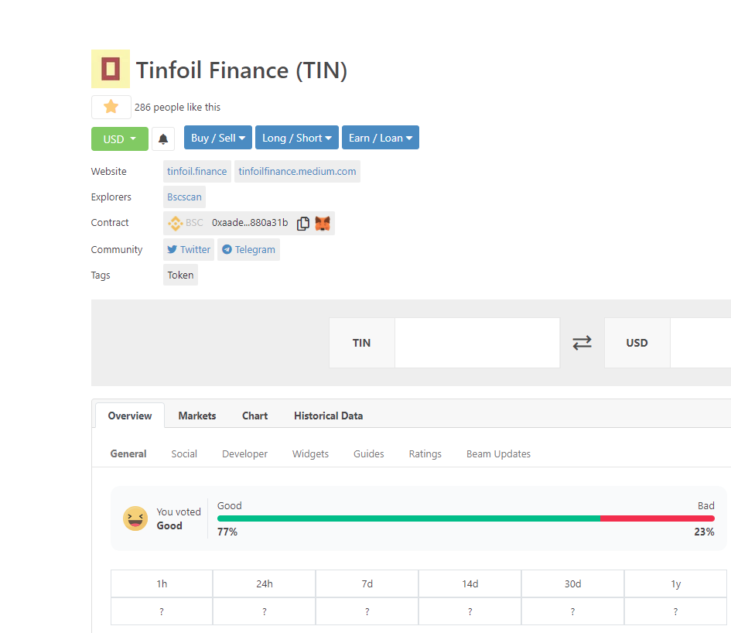
Task: Click the Token tag
Action: pyautogui.click(x=180, y=275)
